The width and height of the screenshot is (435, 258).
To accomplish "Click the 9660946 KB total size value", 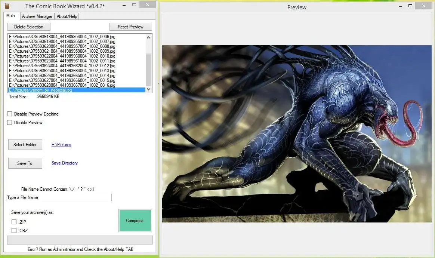I will tap(48, 96).
